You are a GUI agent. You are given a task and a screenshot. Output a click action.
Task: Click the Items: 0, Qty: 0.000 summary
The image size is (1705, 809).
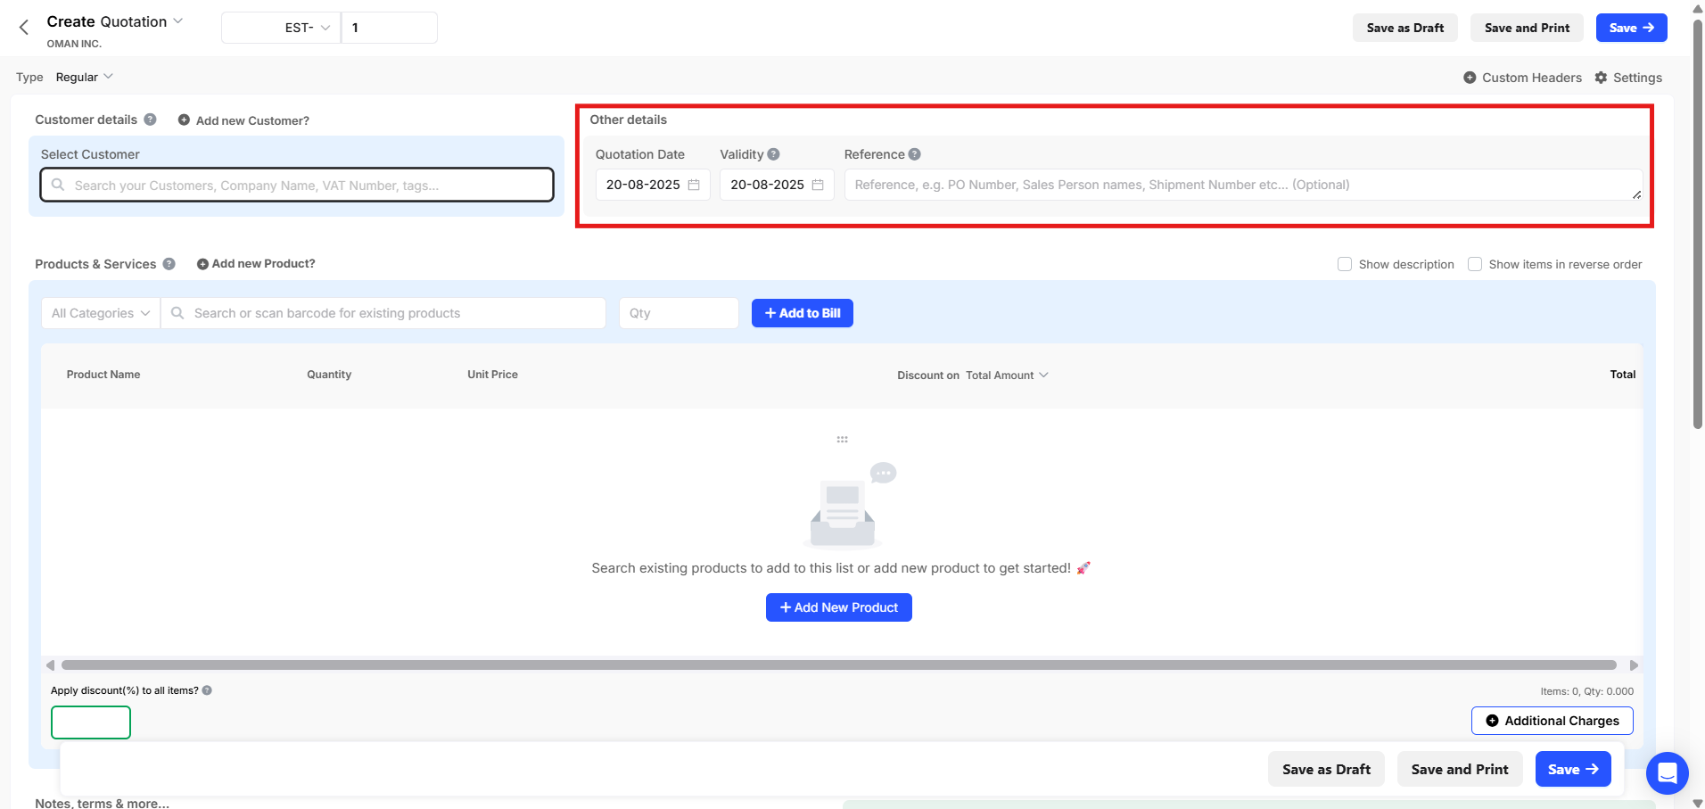1587,691
